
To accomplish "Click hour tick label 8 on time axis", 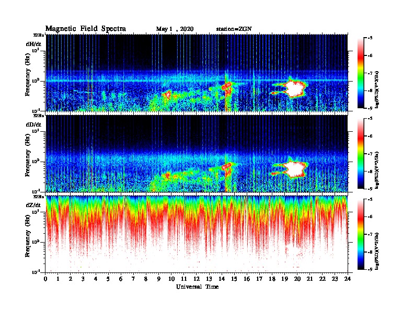I will coord(146,279).
